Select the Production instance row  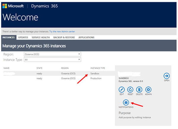(x=59, y=78)
